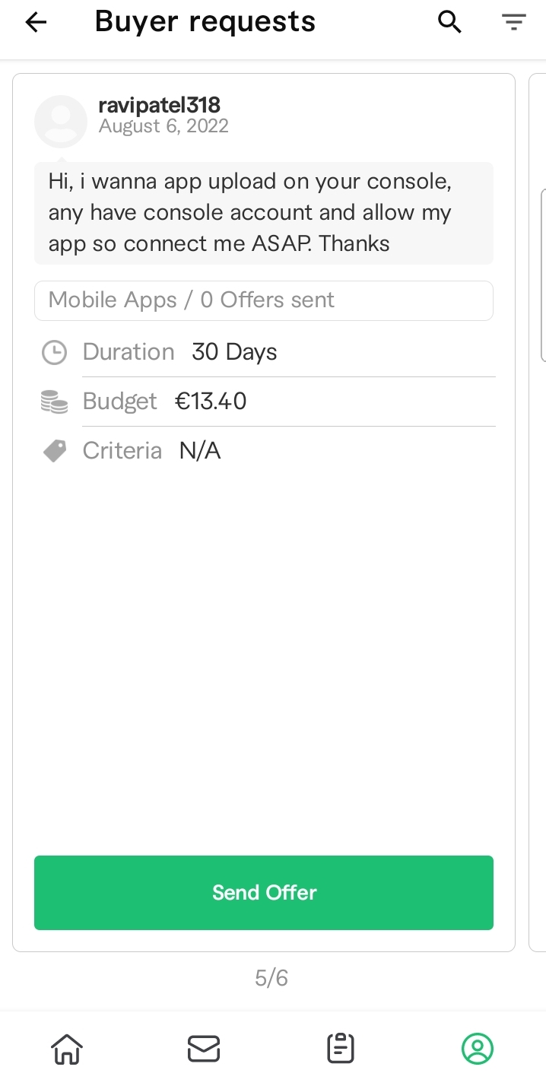Tap the 30 Days duration value

point(234,352)
